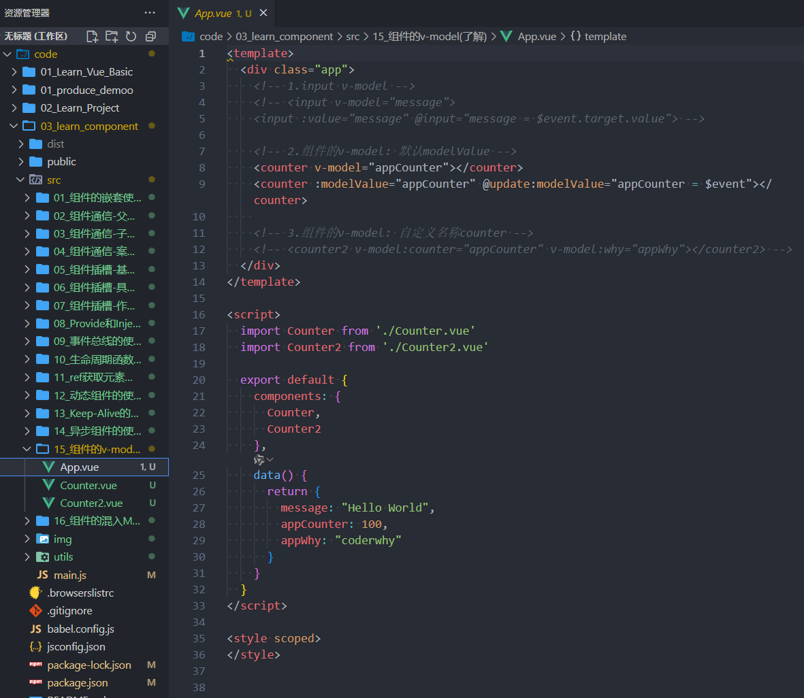Screen dimensions: 804x698
Task: Open explorer's three-dot more actions menu
Action: (x=150, y=13)
